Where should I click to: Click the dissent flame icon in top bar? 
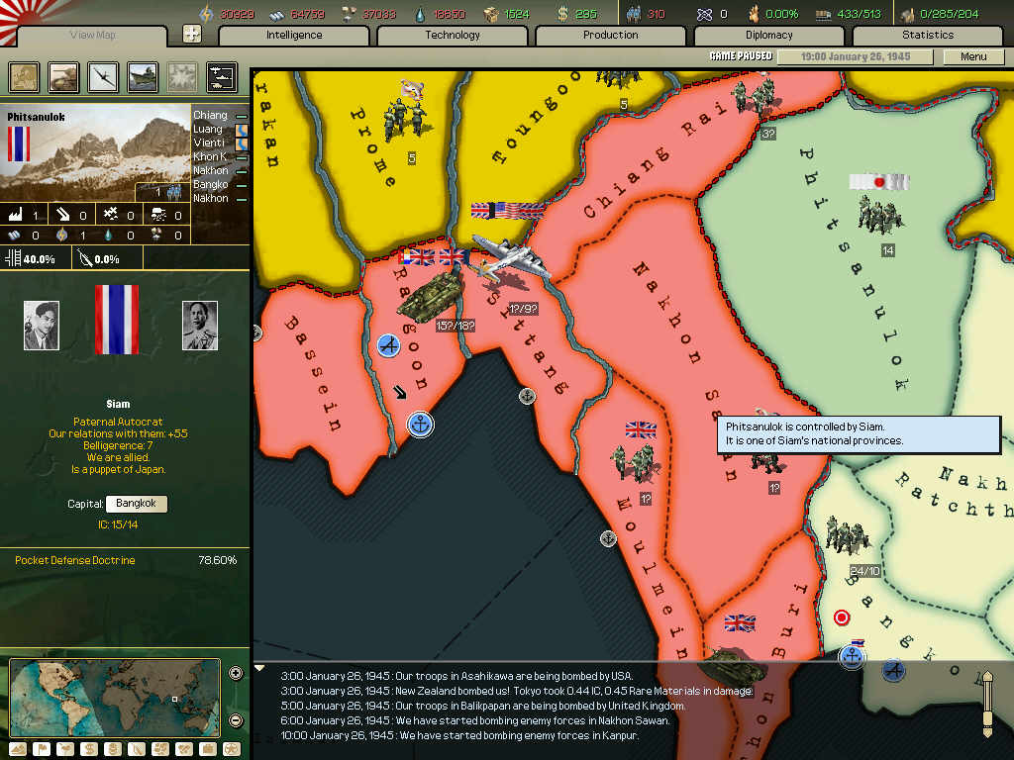[x=754, y=14]
